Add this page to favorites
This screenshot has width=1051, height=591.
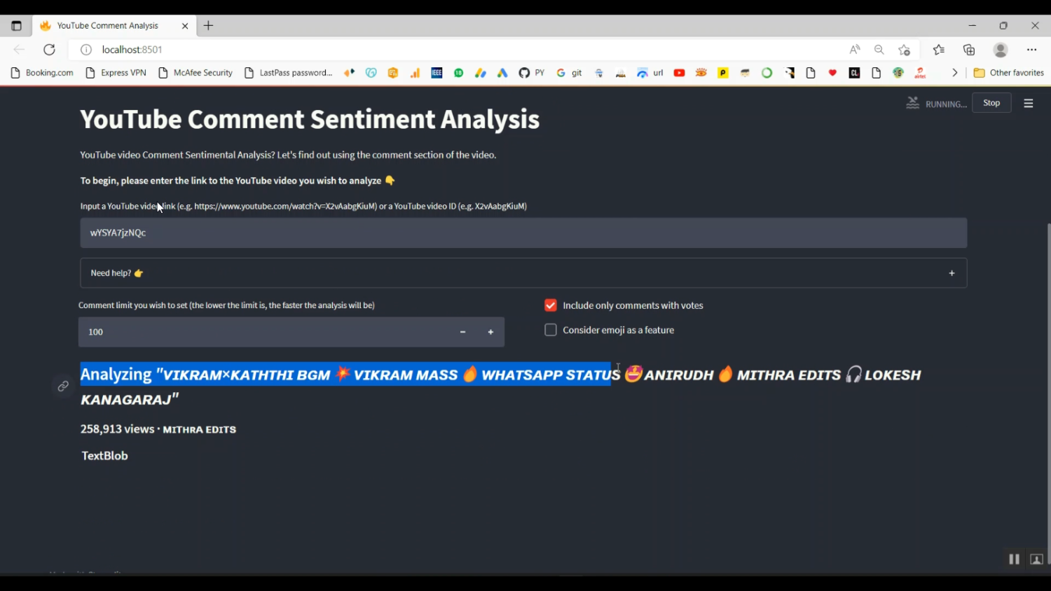(904, 50)
